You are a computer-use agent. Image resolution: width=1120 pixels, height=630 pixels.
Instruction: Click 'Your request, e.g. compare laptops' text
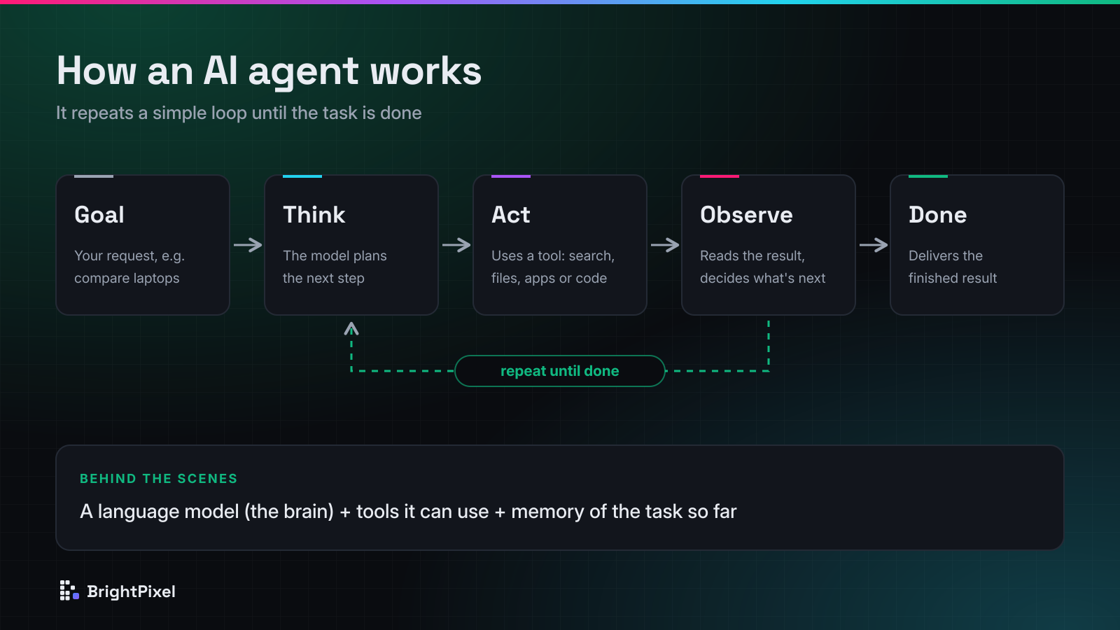[129, 267]
